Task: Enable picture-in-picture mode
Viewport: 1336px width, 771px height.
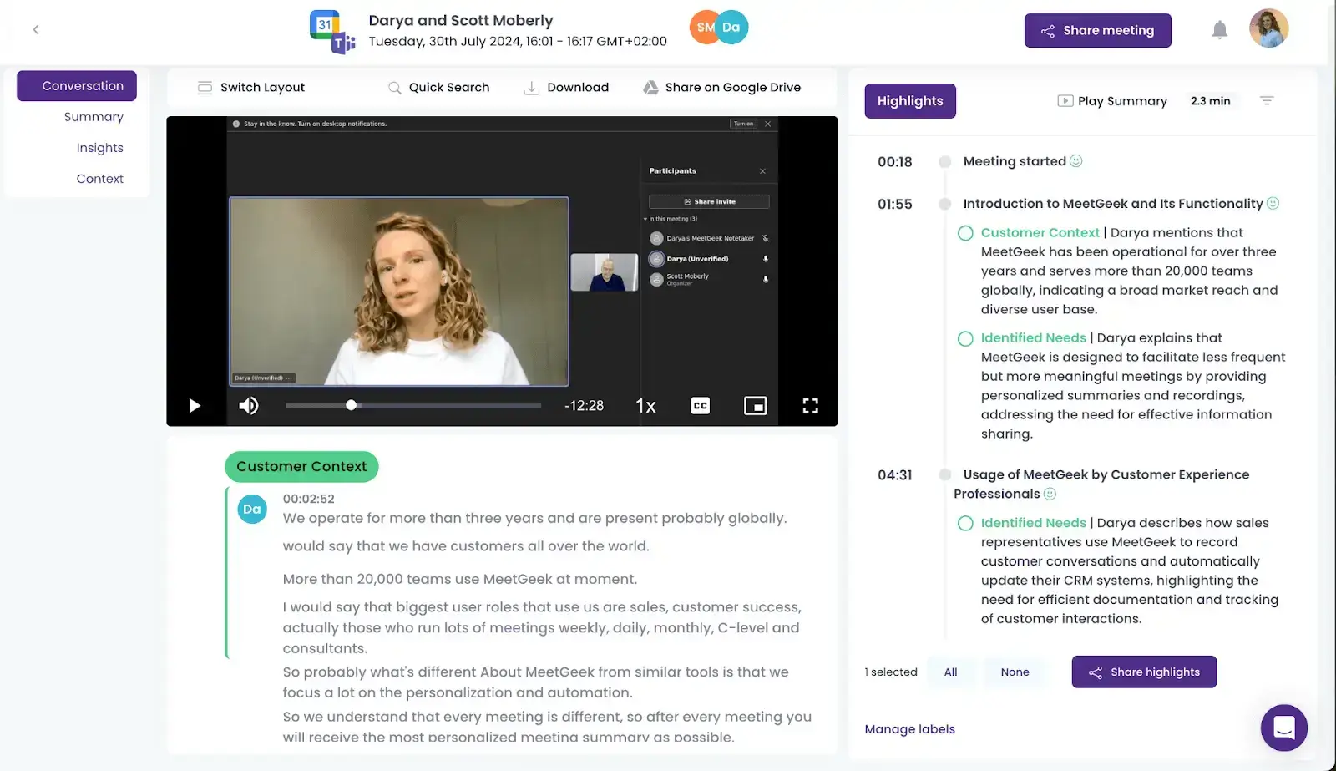Action: [756, 406]
